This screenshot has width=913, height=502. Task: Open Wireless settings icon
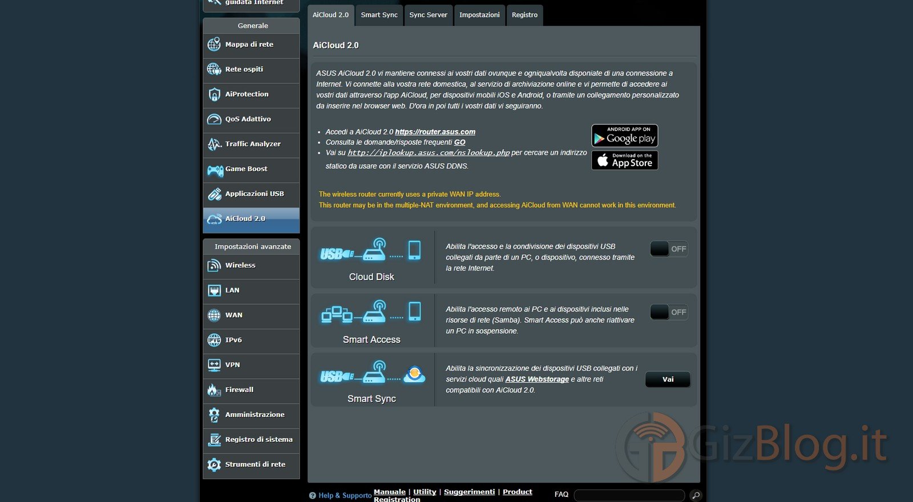pyautogui.click(x=214, y=265)
